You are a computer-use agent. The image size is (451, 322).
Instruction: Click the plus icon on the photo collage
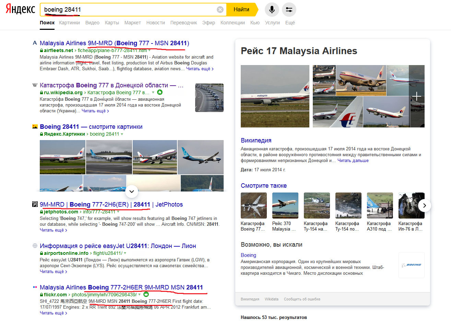(417, 96)
